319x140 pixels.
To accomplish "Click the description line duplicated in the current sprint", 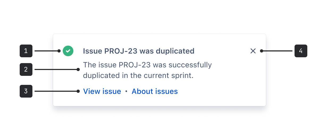I will coord(138,76).
